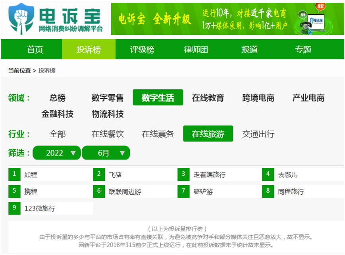Expand the 跨境电商 category filter
The image size is (345, 255).
(x=258, y=97)
